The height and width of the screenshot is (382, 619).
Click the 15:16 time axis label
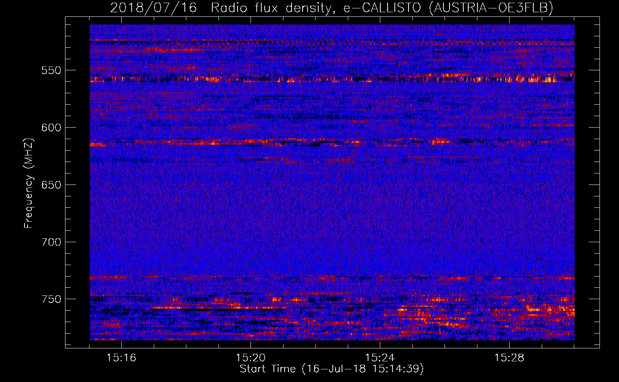pos(121,358)
